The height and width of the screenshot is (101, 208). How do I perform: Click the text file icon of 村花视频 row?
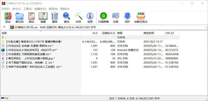coord(3,54)
